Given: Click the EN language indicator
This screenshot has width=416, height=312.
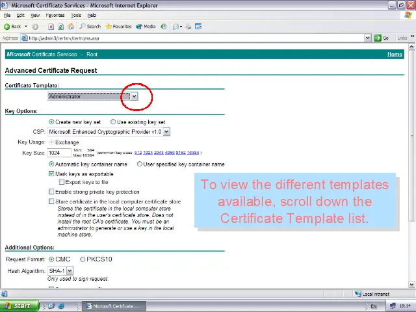Looking at the screenshot, I should click(x=374, y=306).
